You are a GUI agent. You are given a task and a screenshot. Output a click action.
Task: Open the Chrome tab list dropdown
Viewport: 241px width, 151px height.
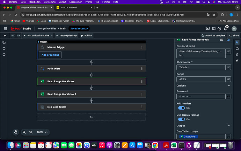click(237, 8)
